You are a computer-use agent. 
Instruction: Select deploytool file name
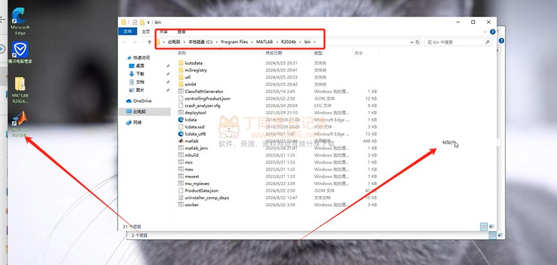pyautogui.click(x=195, y=112)
